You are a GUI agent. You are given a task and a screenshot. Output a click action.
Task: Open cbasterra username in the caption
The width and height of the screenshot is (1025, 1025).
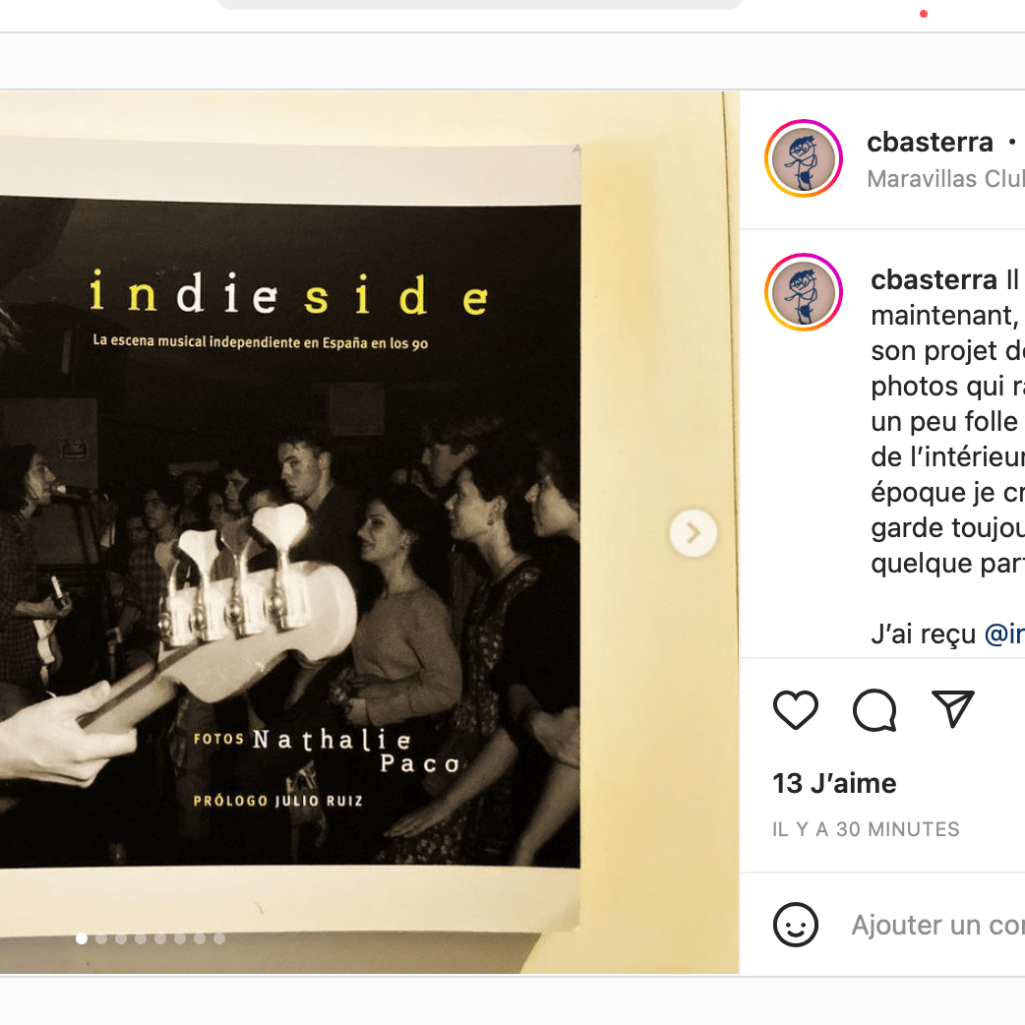(x=934, y=279)
